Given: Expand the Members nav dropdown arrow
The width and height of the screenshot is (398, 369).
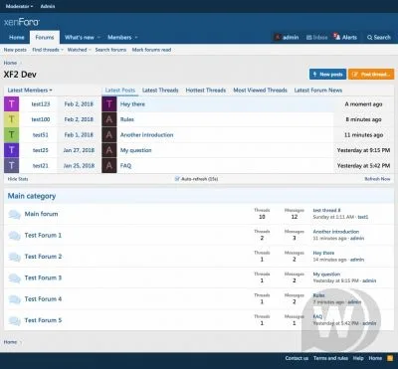Looking at the screenshot, I should coord(136,38).
